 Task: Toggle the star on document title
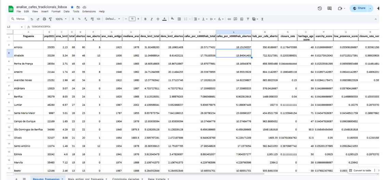pos(72,7)
